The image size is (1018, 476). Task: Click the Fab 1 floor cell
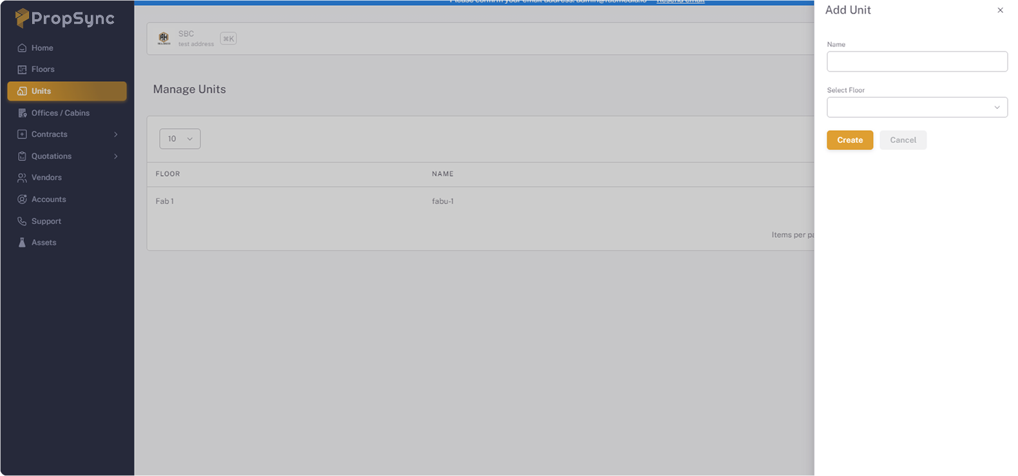click(164, 202)
